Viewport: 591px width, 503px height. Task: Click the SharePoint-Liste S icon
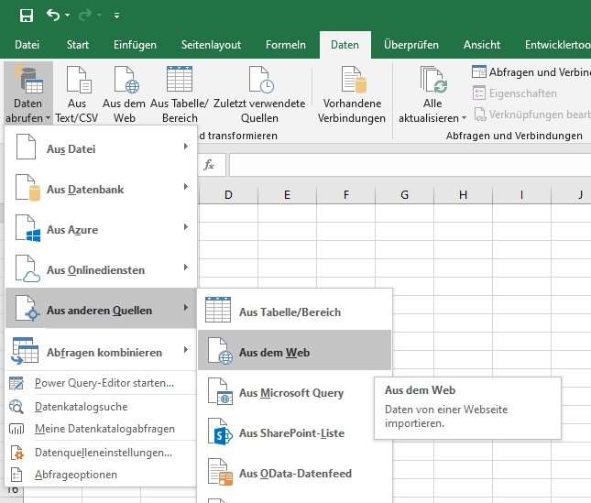coord(220,432)
